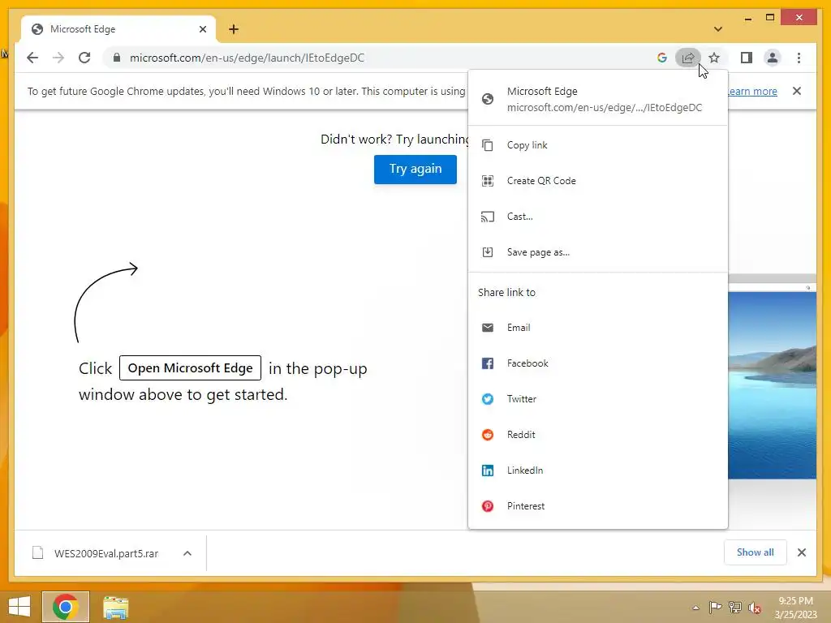Open the side panel icon
The height and width of the screenshot is (623, 831).
(x=747, y=58)
